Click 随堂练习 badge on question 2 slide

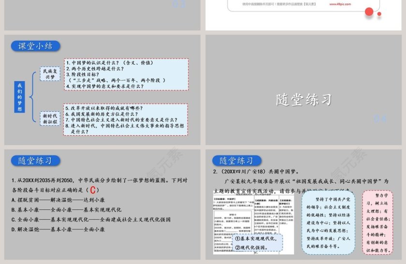[x=237, y=161]
